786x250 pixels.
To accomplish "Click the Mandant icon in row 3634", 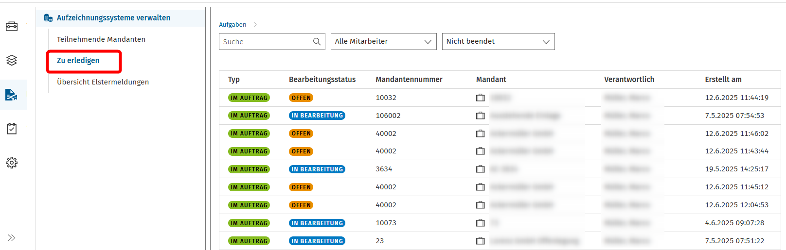I will [x=481, y=169].
